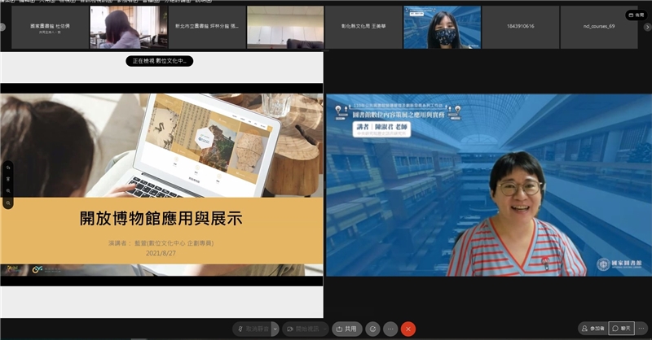Select masked woman video tile
Viewport: 652px width, 340px height.
click(x=442, y=28)
